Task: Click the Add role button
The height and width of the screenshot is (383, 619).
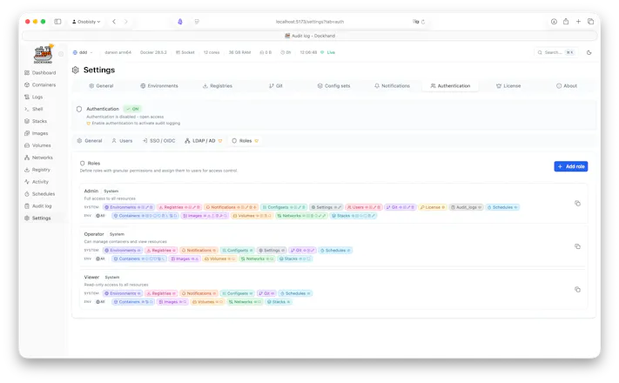Action: [571, 166]
